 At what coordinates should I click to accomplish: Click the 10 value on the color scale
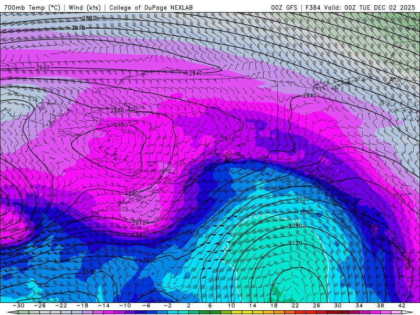tap(232, 306)
